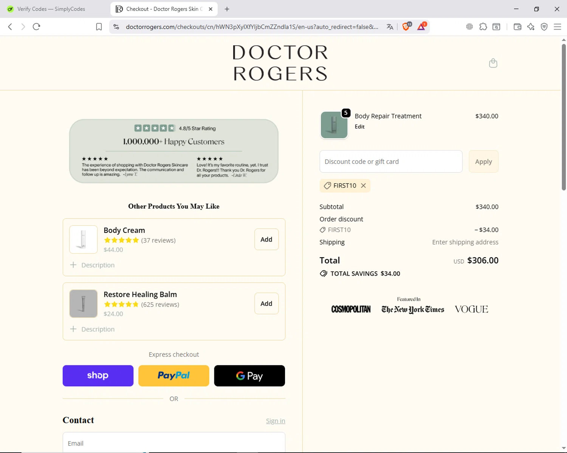Click the USD $306.00 total amount

[x=476, y=260]
